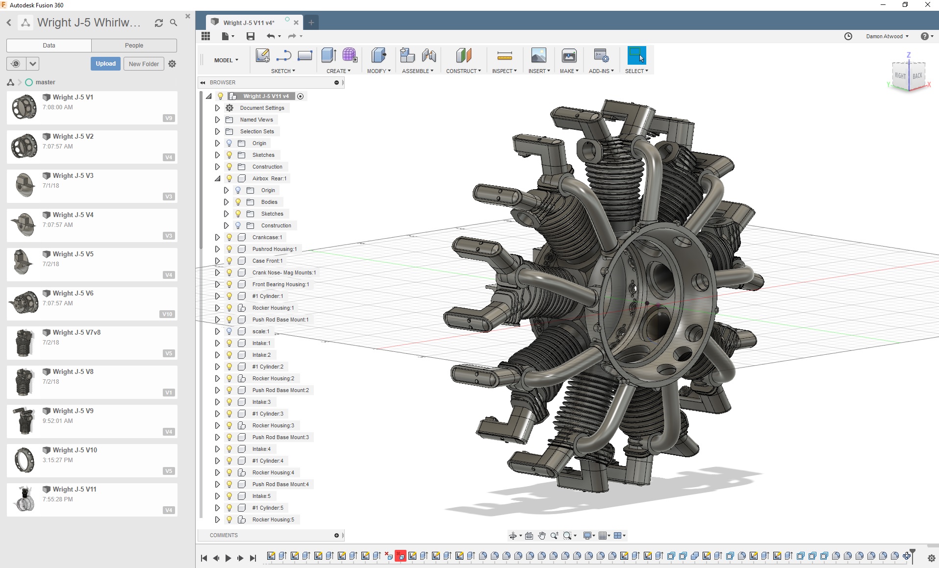Viewport: 939px width, 568px height.
Task: Click the Offset Plane construct icon
Action: click(463, 55)
